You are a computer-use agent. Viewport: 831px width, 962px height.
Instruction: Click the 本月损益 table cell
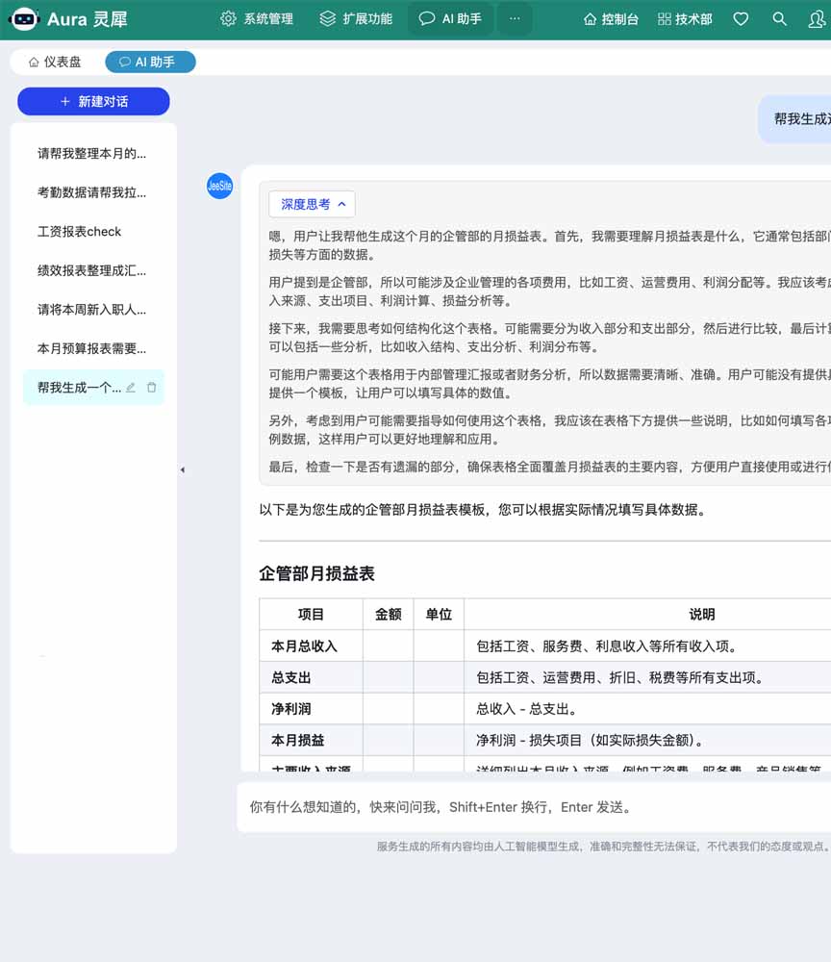(x=311, y=740)
